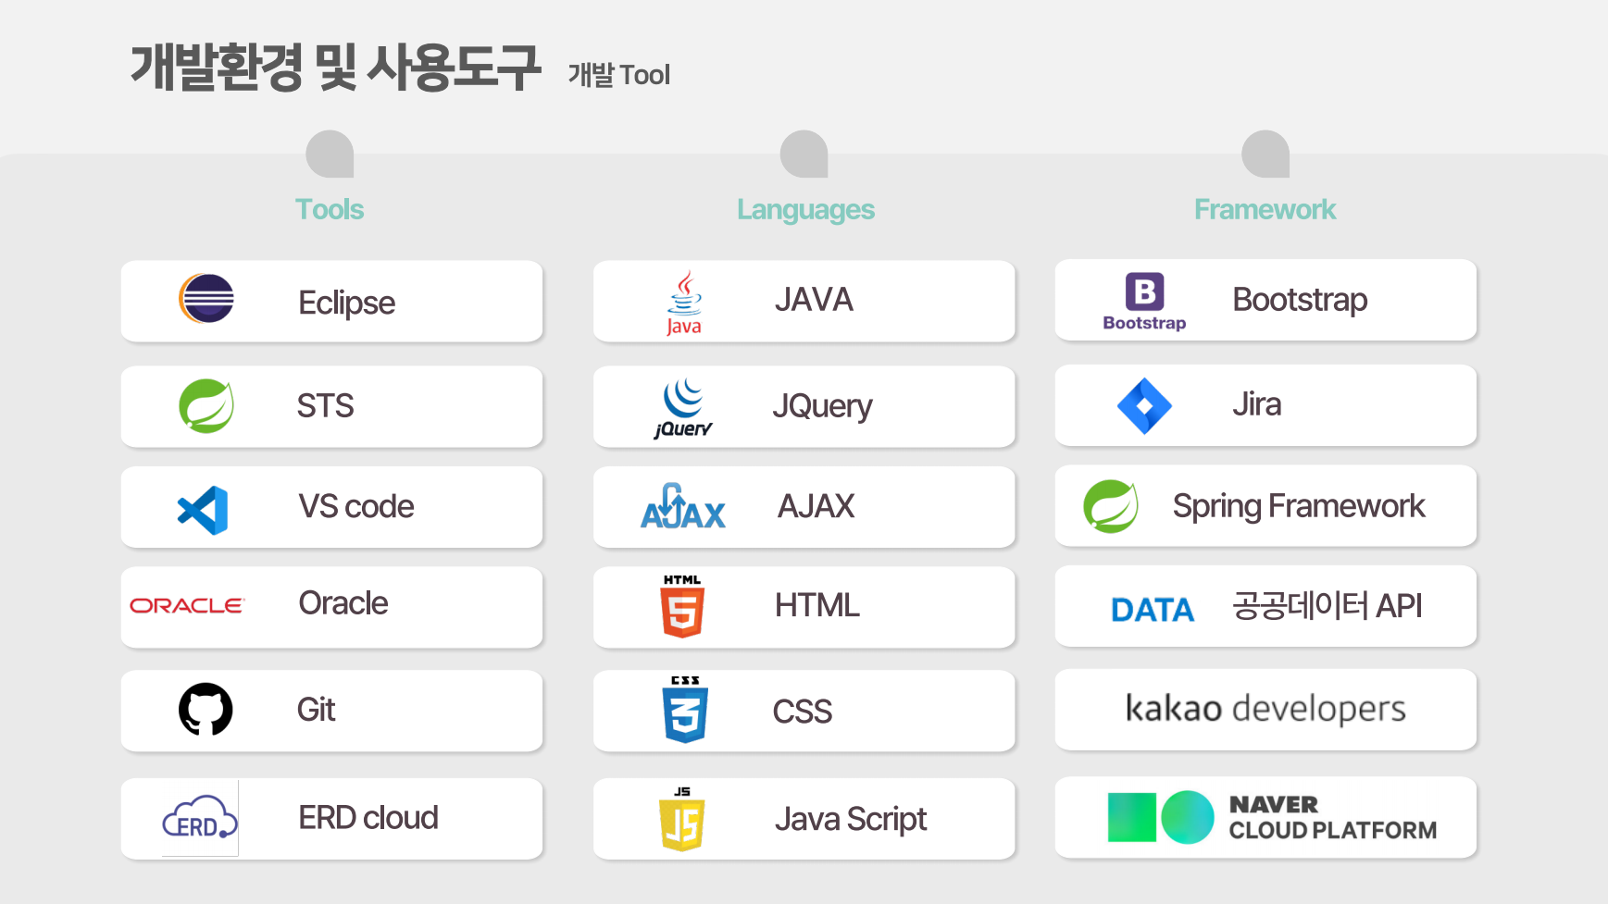Click the 공공데이터 API DATA card

[x=1265, y=606]
